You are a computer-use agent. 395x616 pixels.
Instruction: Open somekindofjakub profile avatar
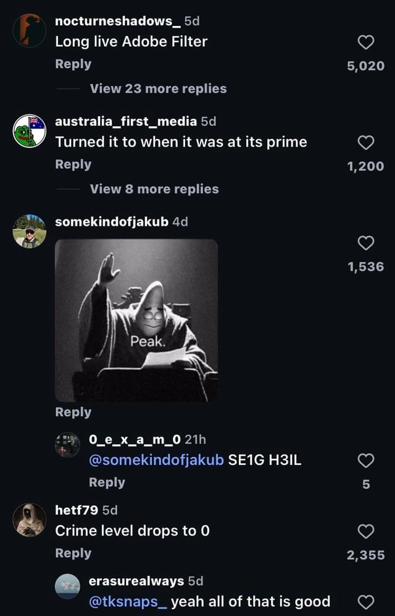[x=29, y=231]
